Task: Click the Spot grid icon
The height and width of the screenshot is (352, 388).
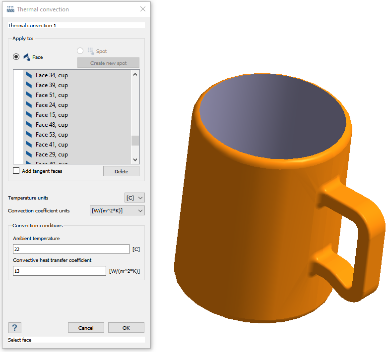Action: (x=91, y=51)
